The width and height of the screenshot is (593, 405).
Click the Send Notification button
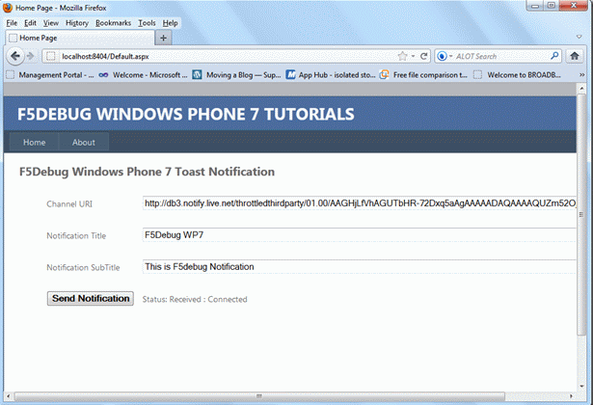pos(91,298)
